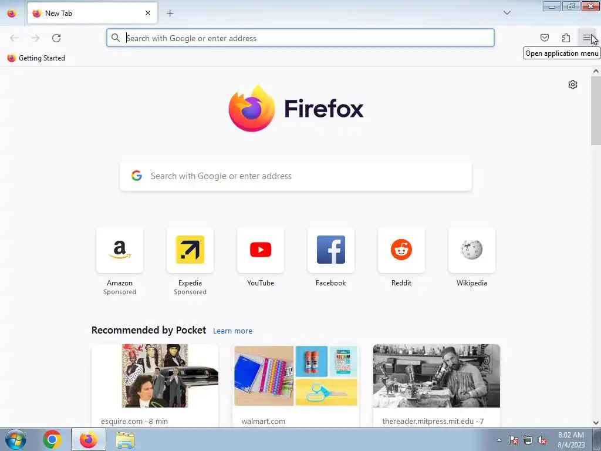
Task: Go forward one page
Action: pos(35,38)
